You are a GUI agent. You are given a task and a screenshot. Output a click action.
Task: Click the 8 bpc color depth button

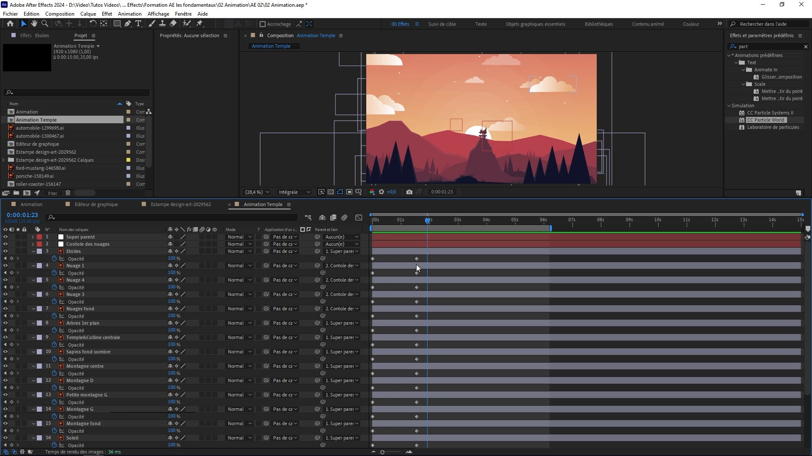click(x=52, y=193)
